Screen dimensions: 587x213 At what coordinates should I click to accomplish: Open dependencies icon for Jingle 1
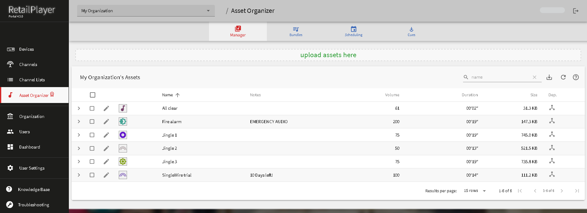click(x=552, y=134)
